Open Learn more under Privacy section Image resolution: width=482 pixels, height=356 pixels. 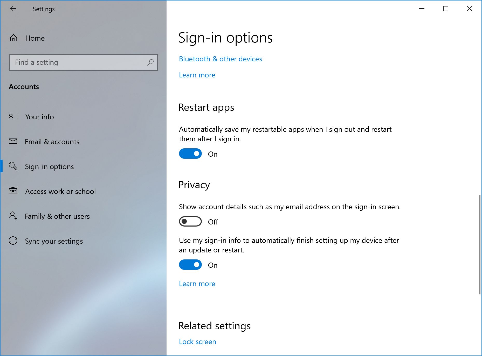tap(197, 284)
